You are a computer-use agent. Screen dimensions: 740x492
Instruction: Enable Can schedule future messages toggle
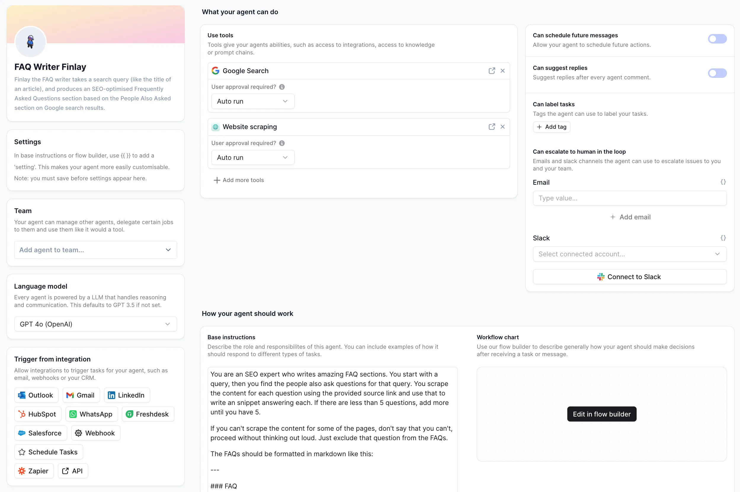point(717,39)
